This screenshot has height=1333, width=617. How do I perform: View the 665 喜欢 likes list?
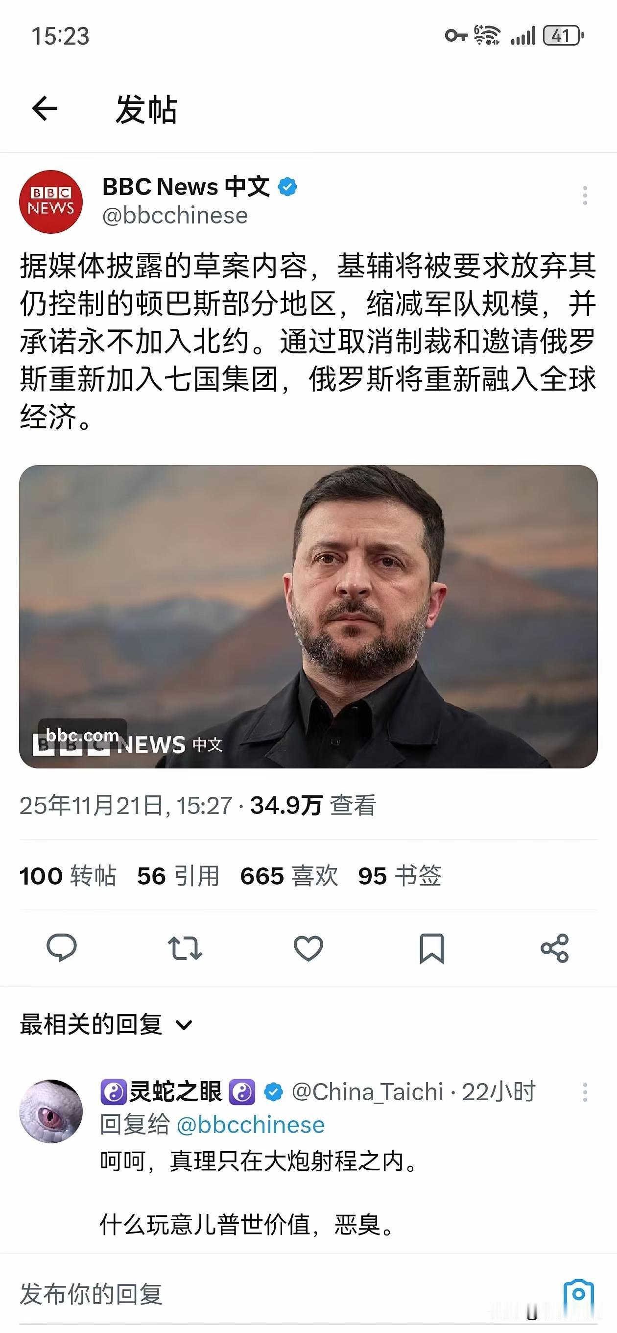[288, 876]
